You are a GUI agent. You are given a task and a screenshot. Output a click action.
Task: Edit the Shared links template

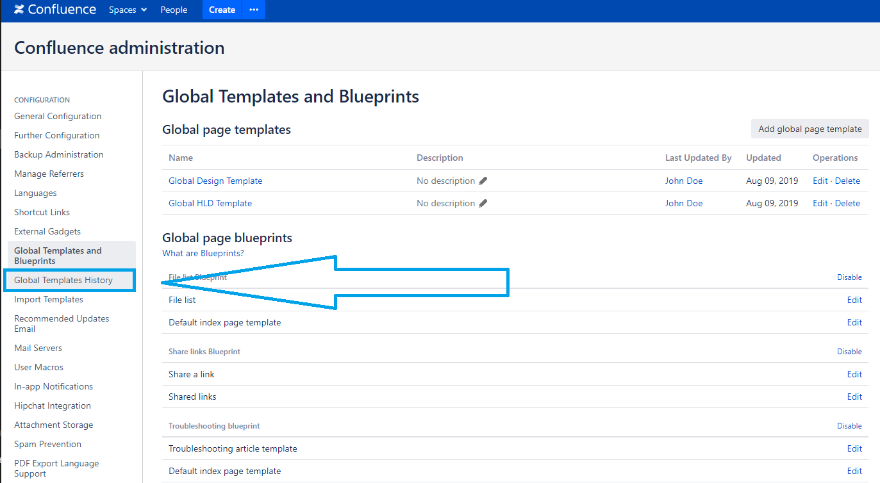pos(854,397)
